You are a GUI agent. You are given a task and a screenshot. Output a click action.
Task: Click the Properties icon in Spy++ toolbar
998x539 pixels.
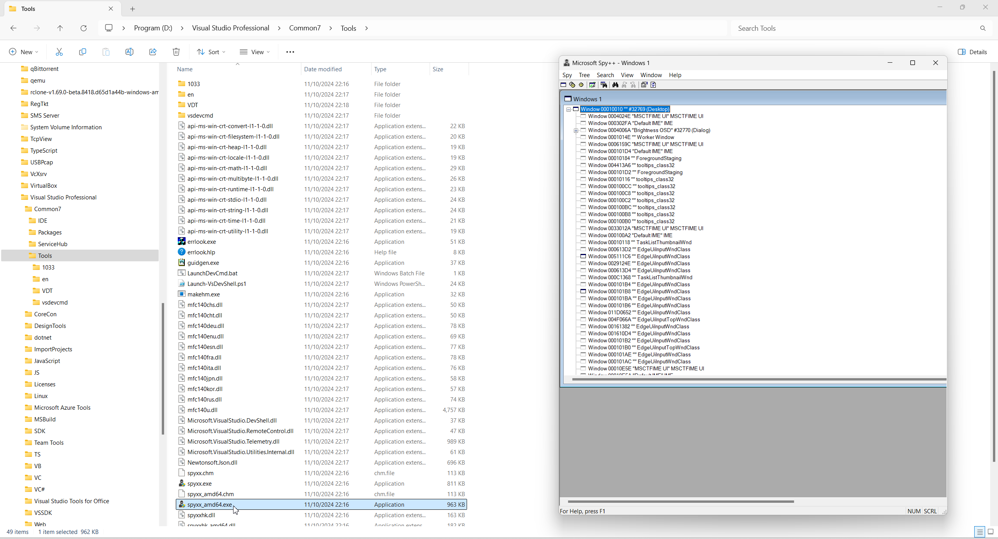[644, 85]
